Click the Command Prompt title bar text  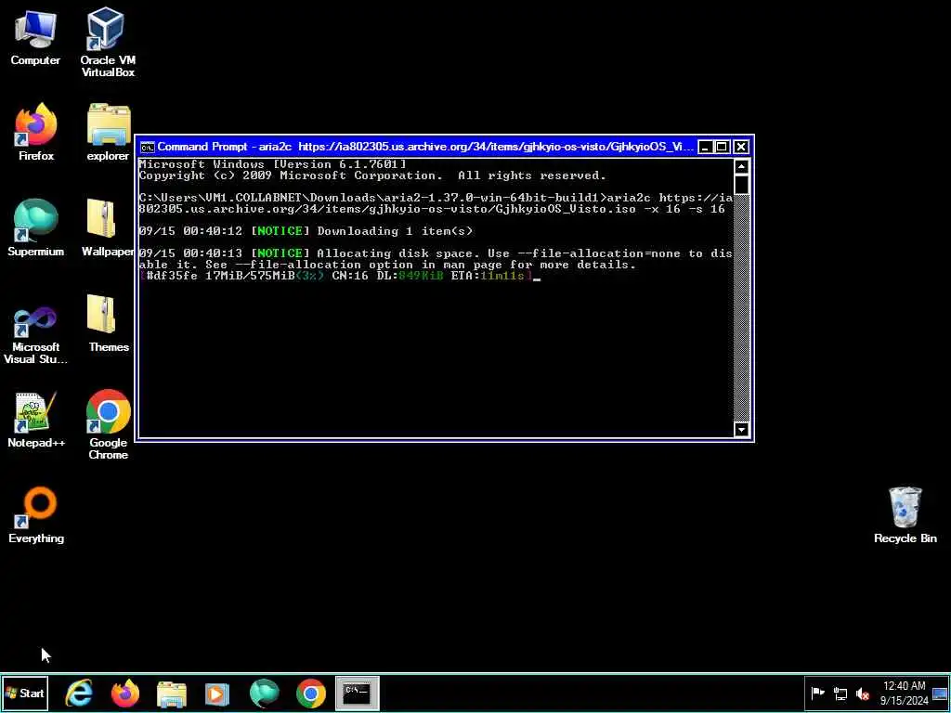coord(424,147)
